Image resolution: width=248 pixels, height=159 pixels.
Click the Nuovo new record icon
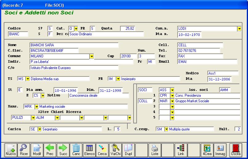point(11,150)
